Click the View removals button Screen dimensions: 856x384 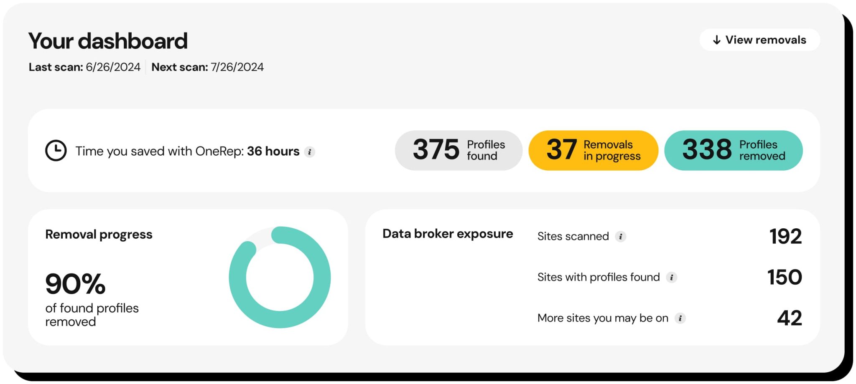[759, 40]
